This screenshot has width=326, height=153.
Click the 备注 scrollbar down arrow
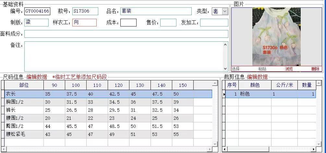pos(225,69)
